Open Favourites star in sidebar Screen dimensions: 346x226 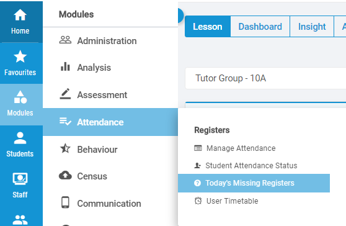[20, 63]
